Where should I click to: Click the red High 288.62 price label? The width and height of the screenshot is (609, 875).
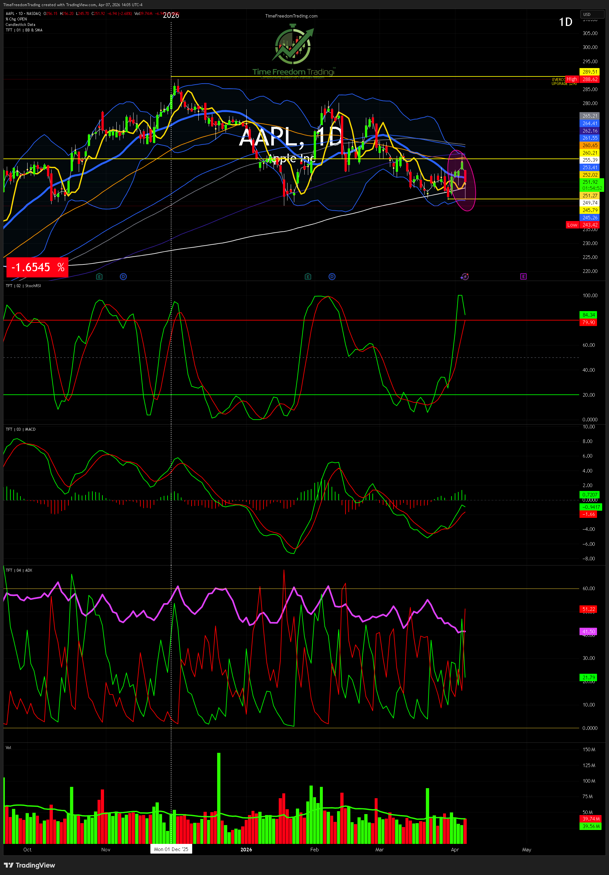pos(590,79)
